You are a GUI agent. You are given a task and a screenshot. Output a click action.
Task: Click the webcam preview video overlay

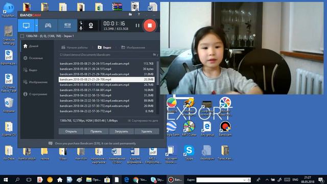(x=242, y=48)
